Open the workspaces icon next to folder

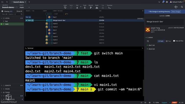point(7,2)
